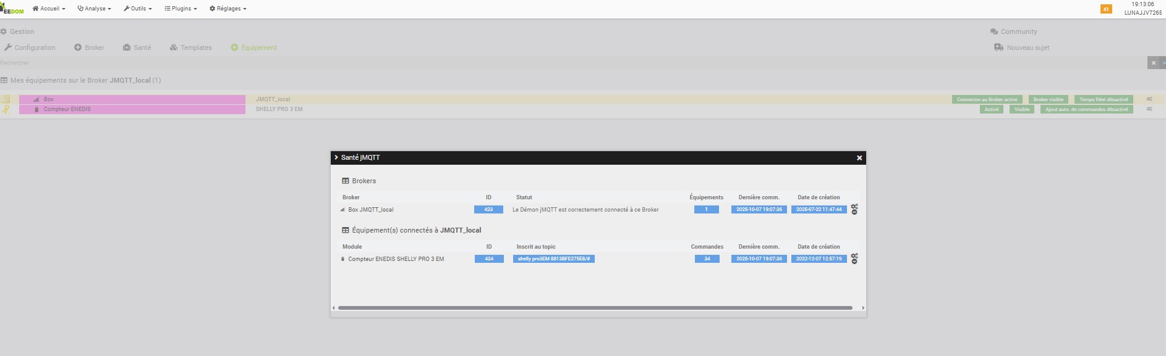Click creation date badge 2025-07-22 11:47:44

(x=819, y=210)
